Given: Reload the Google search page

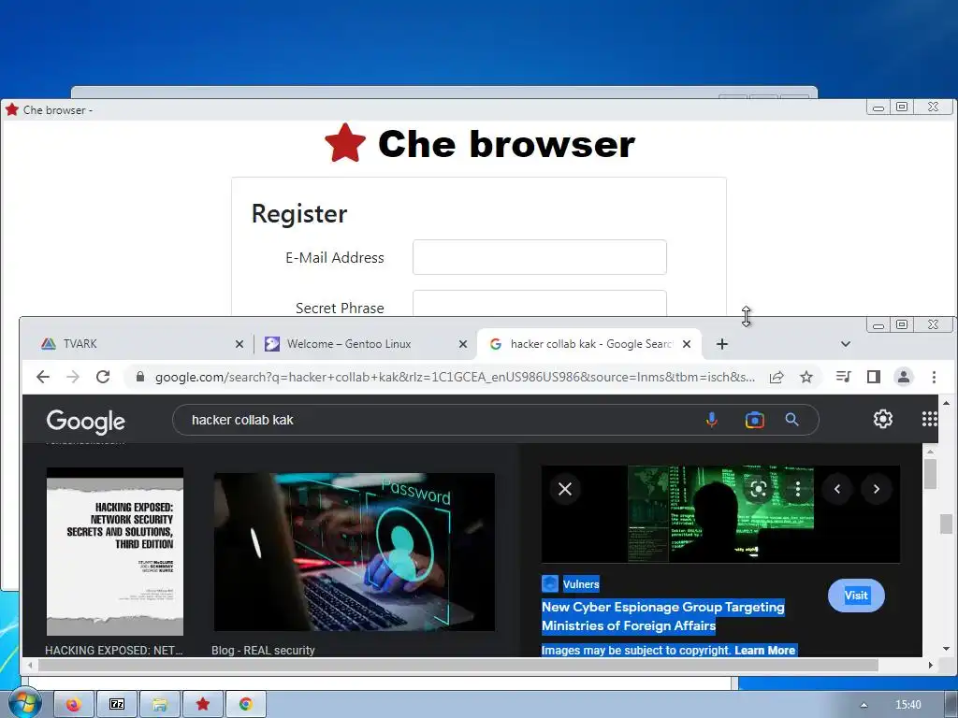Looking at the screenshot, I should (x=103, y=377).
